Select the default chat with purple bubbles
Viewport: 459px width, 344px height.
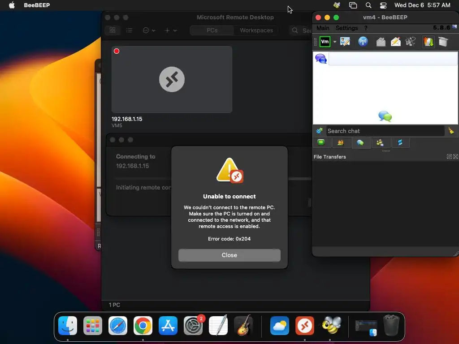(321, 59)
